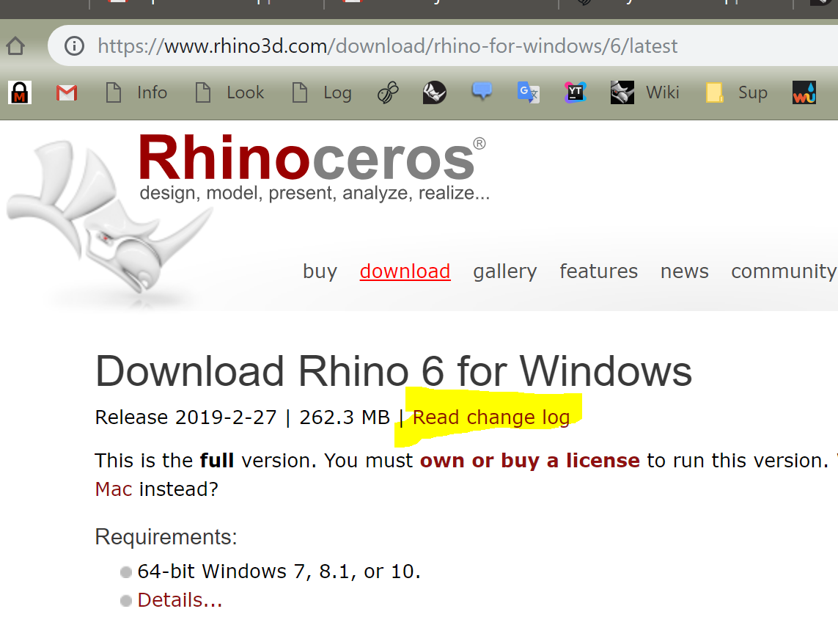The width and height of the screenshot is (838, 639).
Task: Open the gallery nav item
Action: click(x=505, y=271)
